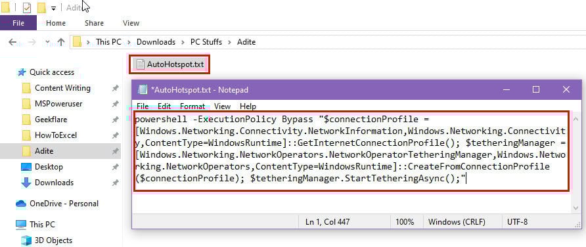Open the Quick Access Toolbar customize dropdown

click(53, 8)
